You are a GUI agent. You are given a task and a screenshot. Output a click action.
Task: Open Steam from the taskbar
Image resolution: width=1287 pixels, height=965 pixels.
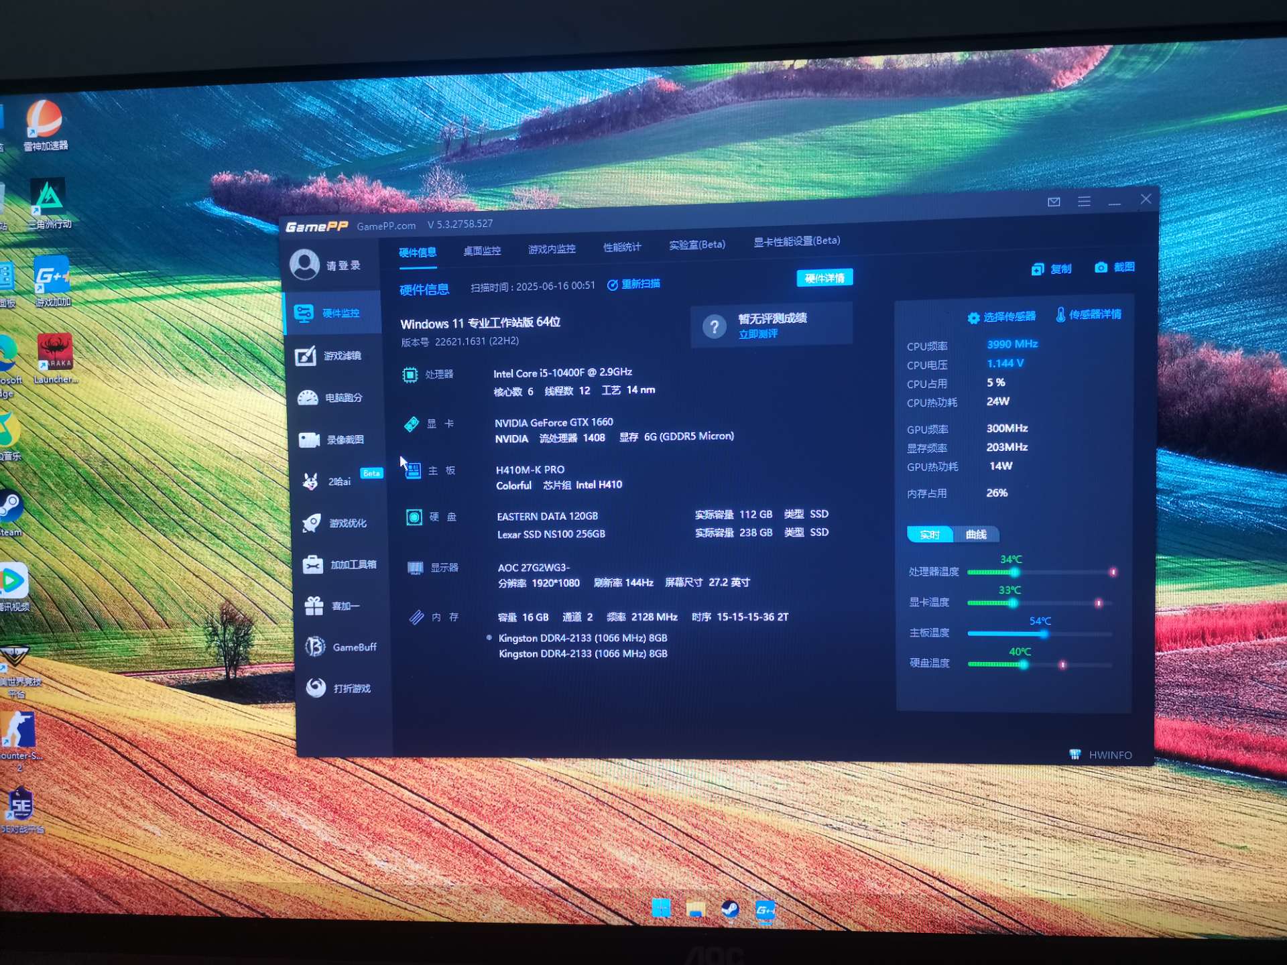tap(730, 909)
